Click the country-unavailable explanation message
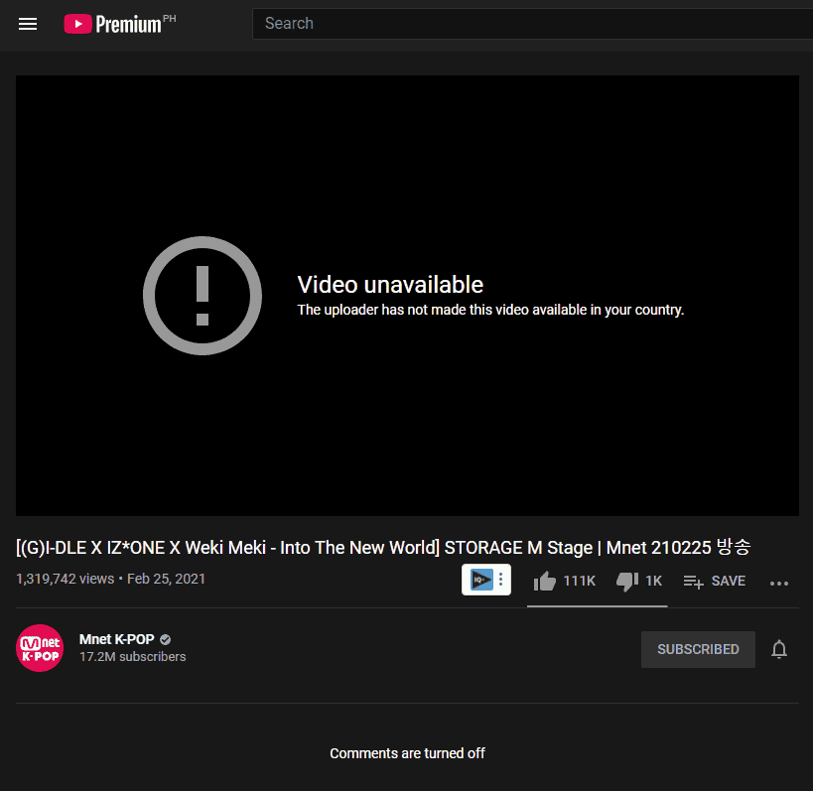813x791 pixels. point(490,310)
